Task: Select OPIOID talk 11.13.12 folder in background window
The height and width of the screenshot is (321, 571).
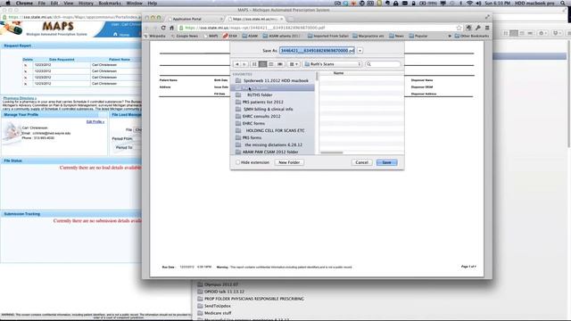Action: [x=220, y=292]
